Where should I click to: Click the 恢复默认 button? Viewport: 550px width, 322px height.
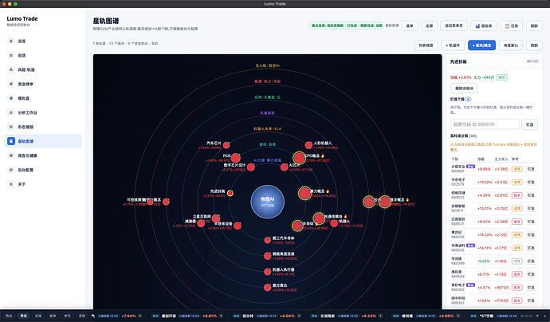(510, 45)
